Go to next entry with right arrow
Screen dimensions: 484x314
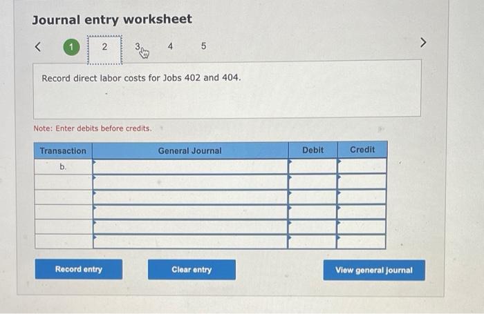tap(423, 43)
